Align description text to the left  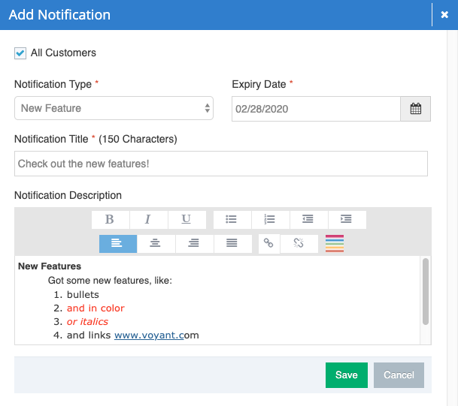tap(117, 243)
